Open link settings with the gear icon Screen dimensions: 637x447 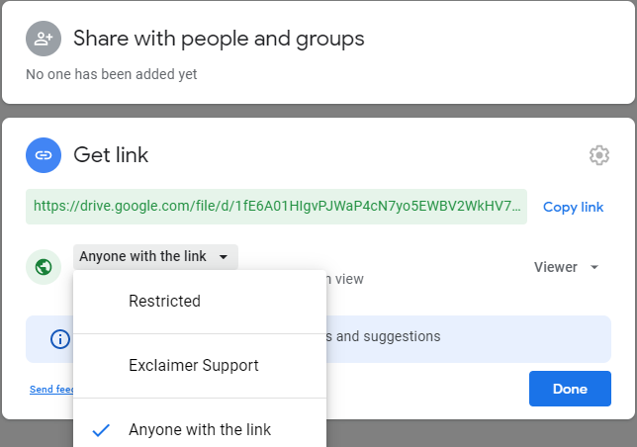tap(598, 155)
